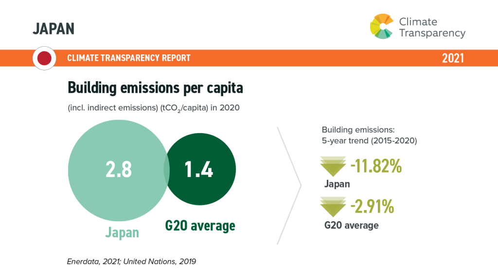Click the -2.91% value
Viewport: 498px width, 280px height.
(x=372, y=207)
